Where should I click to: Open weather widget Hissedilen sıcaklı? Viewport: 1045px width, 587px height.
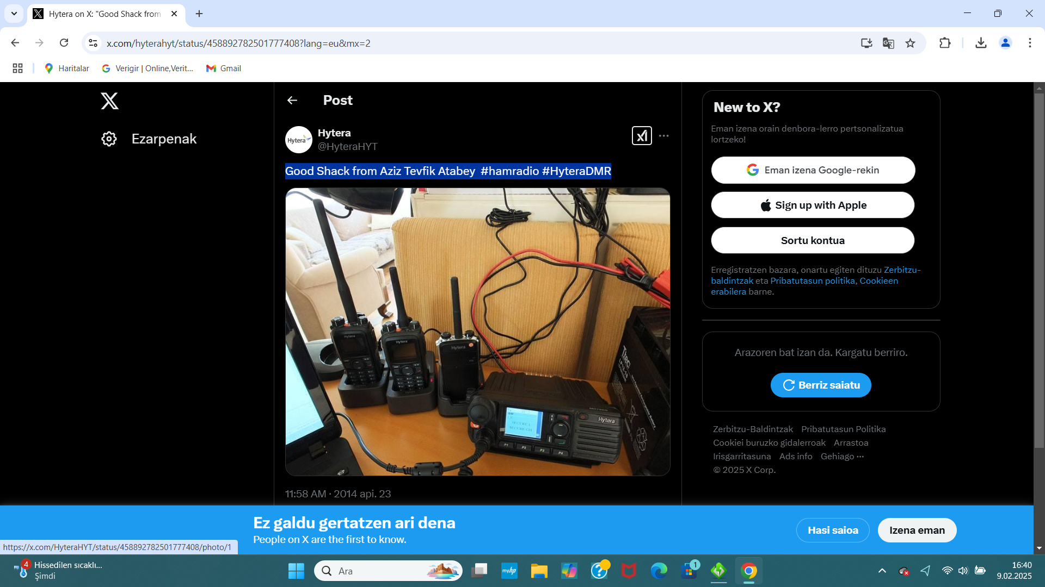point(58,571)
